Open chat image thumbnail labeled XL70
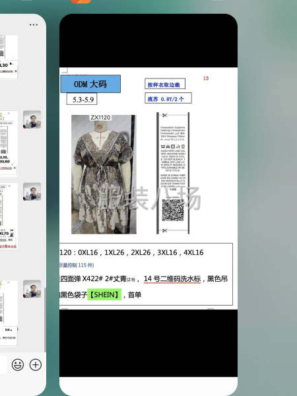Viewport: 297px width, 396px height. [x=9, y=216]
